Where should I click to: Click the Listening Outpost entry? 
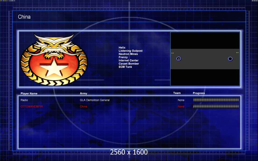(x=131, y=51)
